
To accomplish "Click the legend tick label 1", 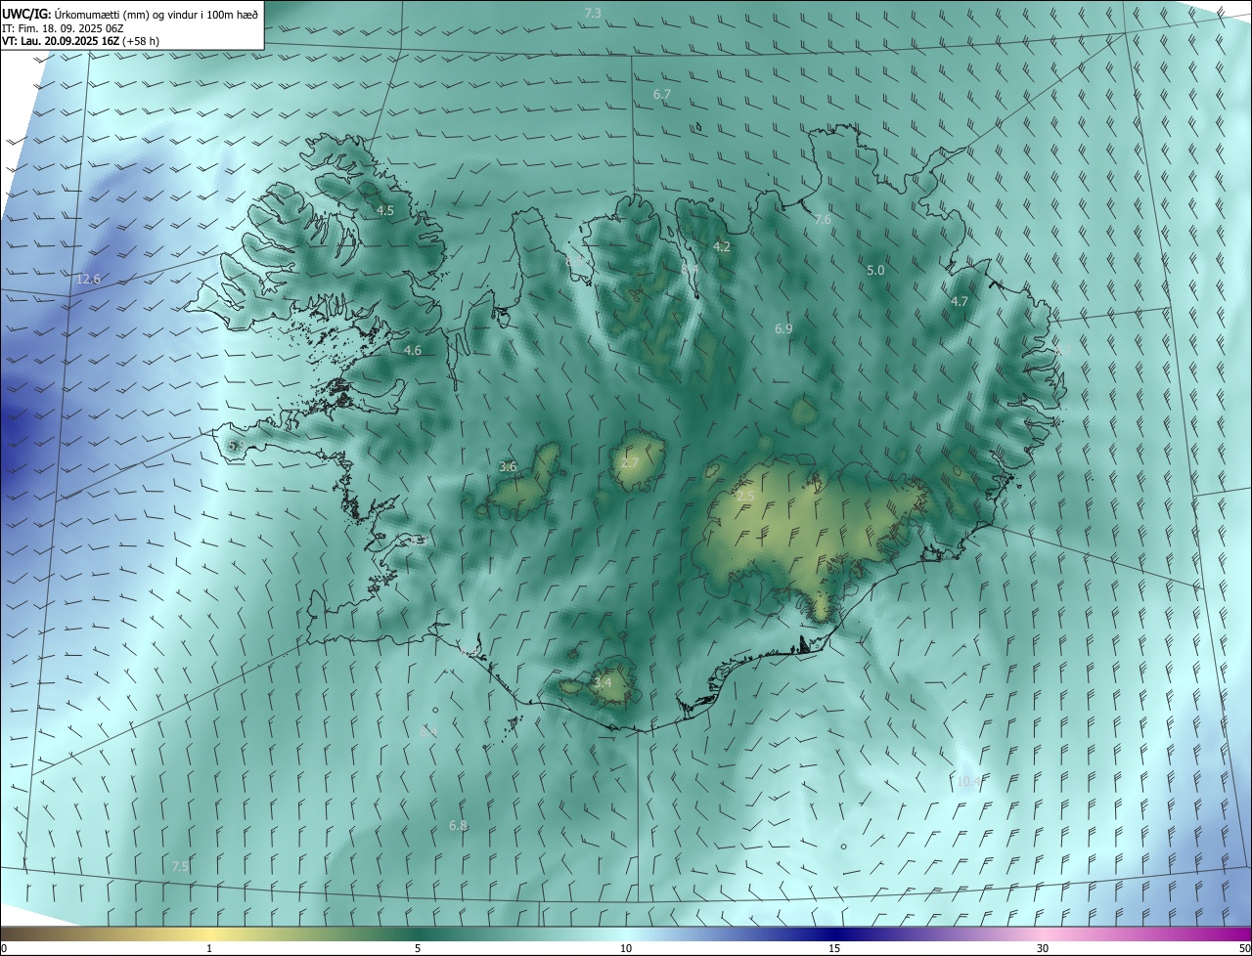I will click(x=209, y=949).
